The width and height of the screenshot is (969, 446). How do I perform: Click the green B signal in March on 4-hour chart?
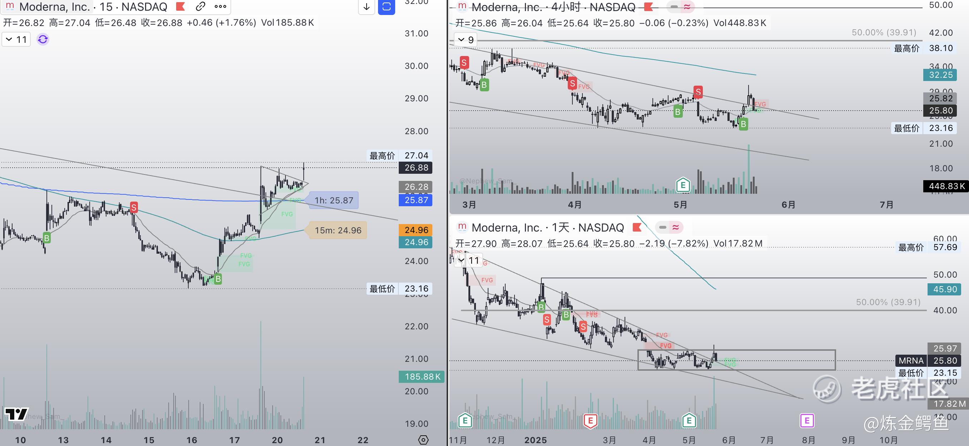[484, 85]
